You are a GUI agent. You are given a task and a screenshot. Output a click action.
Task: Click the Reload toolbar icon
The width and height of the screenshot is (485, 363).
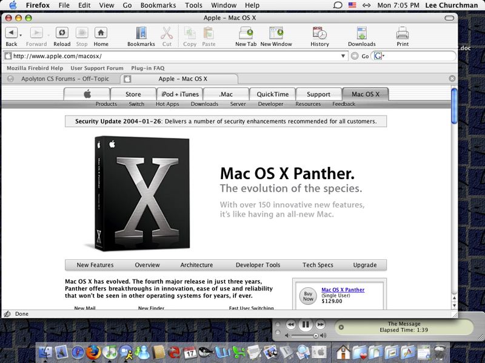point(61,33)
